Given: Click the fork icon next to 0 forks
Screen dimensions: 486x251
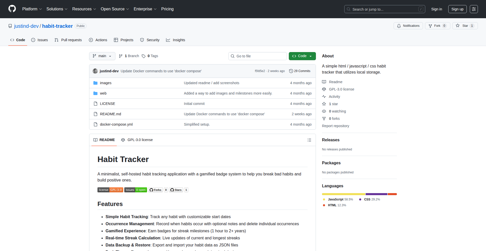Looking at the screenshot, I should [324, 119].
